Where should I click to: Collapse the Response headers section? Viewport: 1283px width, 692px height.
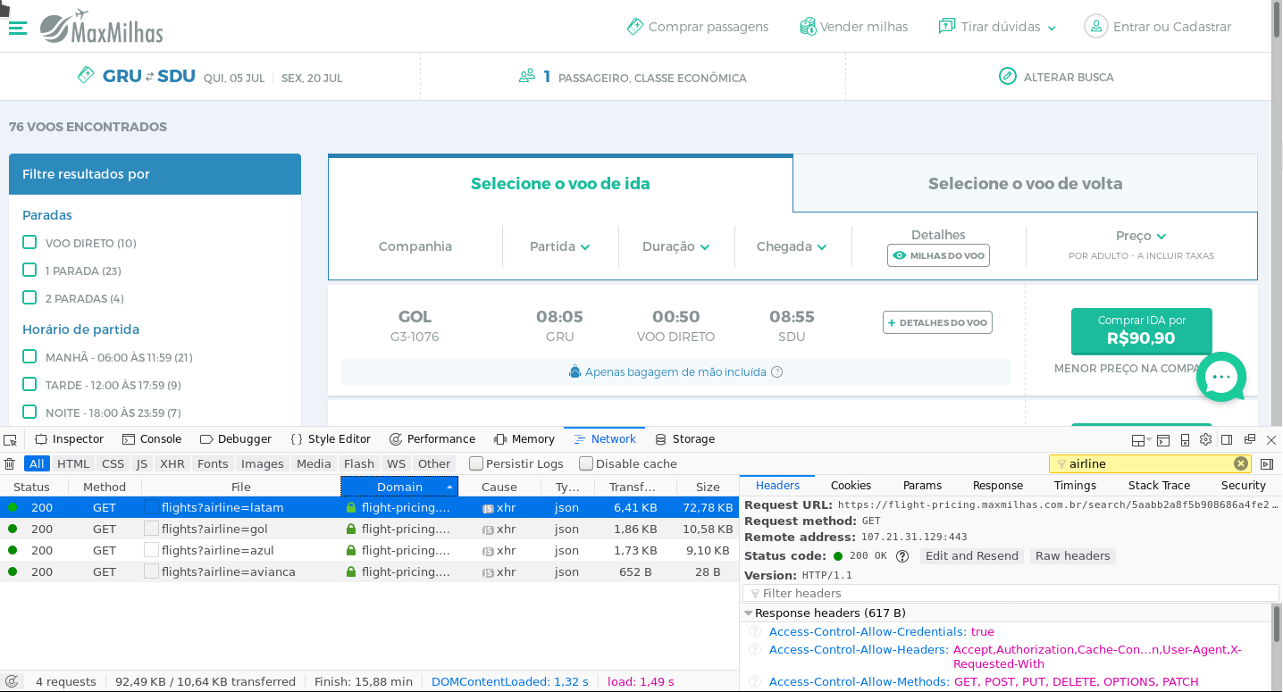(x=749, y=613)
